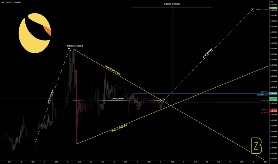Image resolution: width=278 pixels, height=164 pixels.
Task: Click the CONSOLIDATION text annotation
Action: tap(118, 99)
